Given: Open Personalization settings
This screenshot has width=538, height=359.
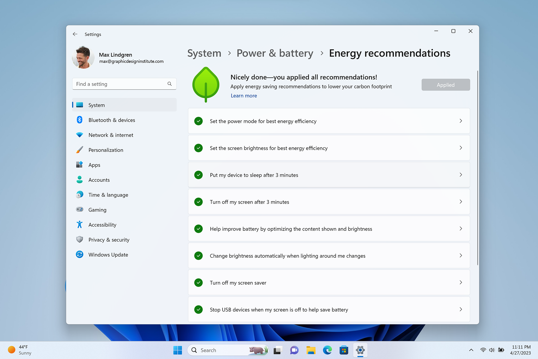Looking at the screenshot, I should pos(106,149).
